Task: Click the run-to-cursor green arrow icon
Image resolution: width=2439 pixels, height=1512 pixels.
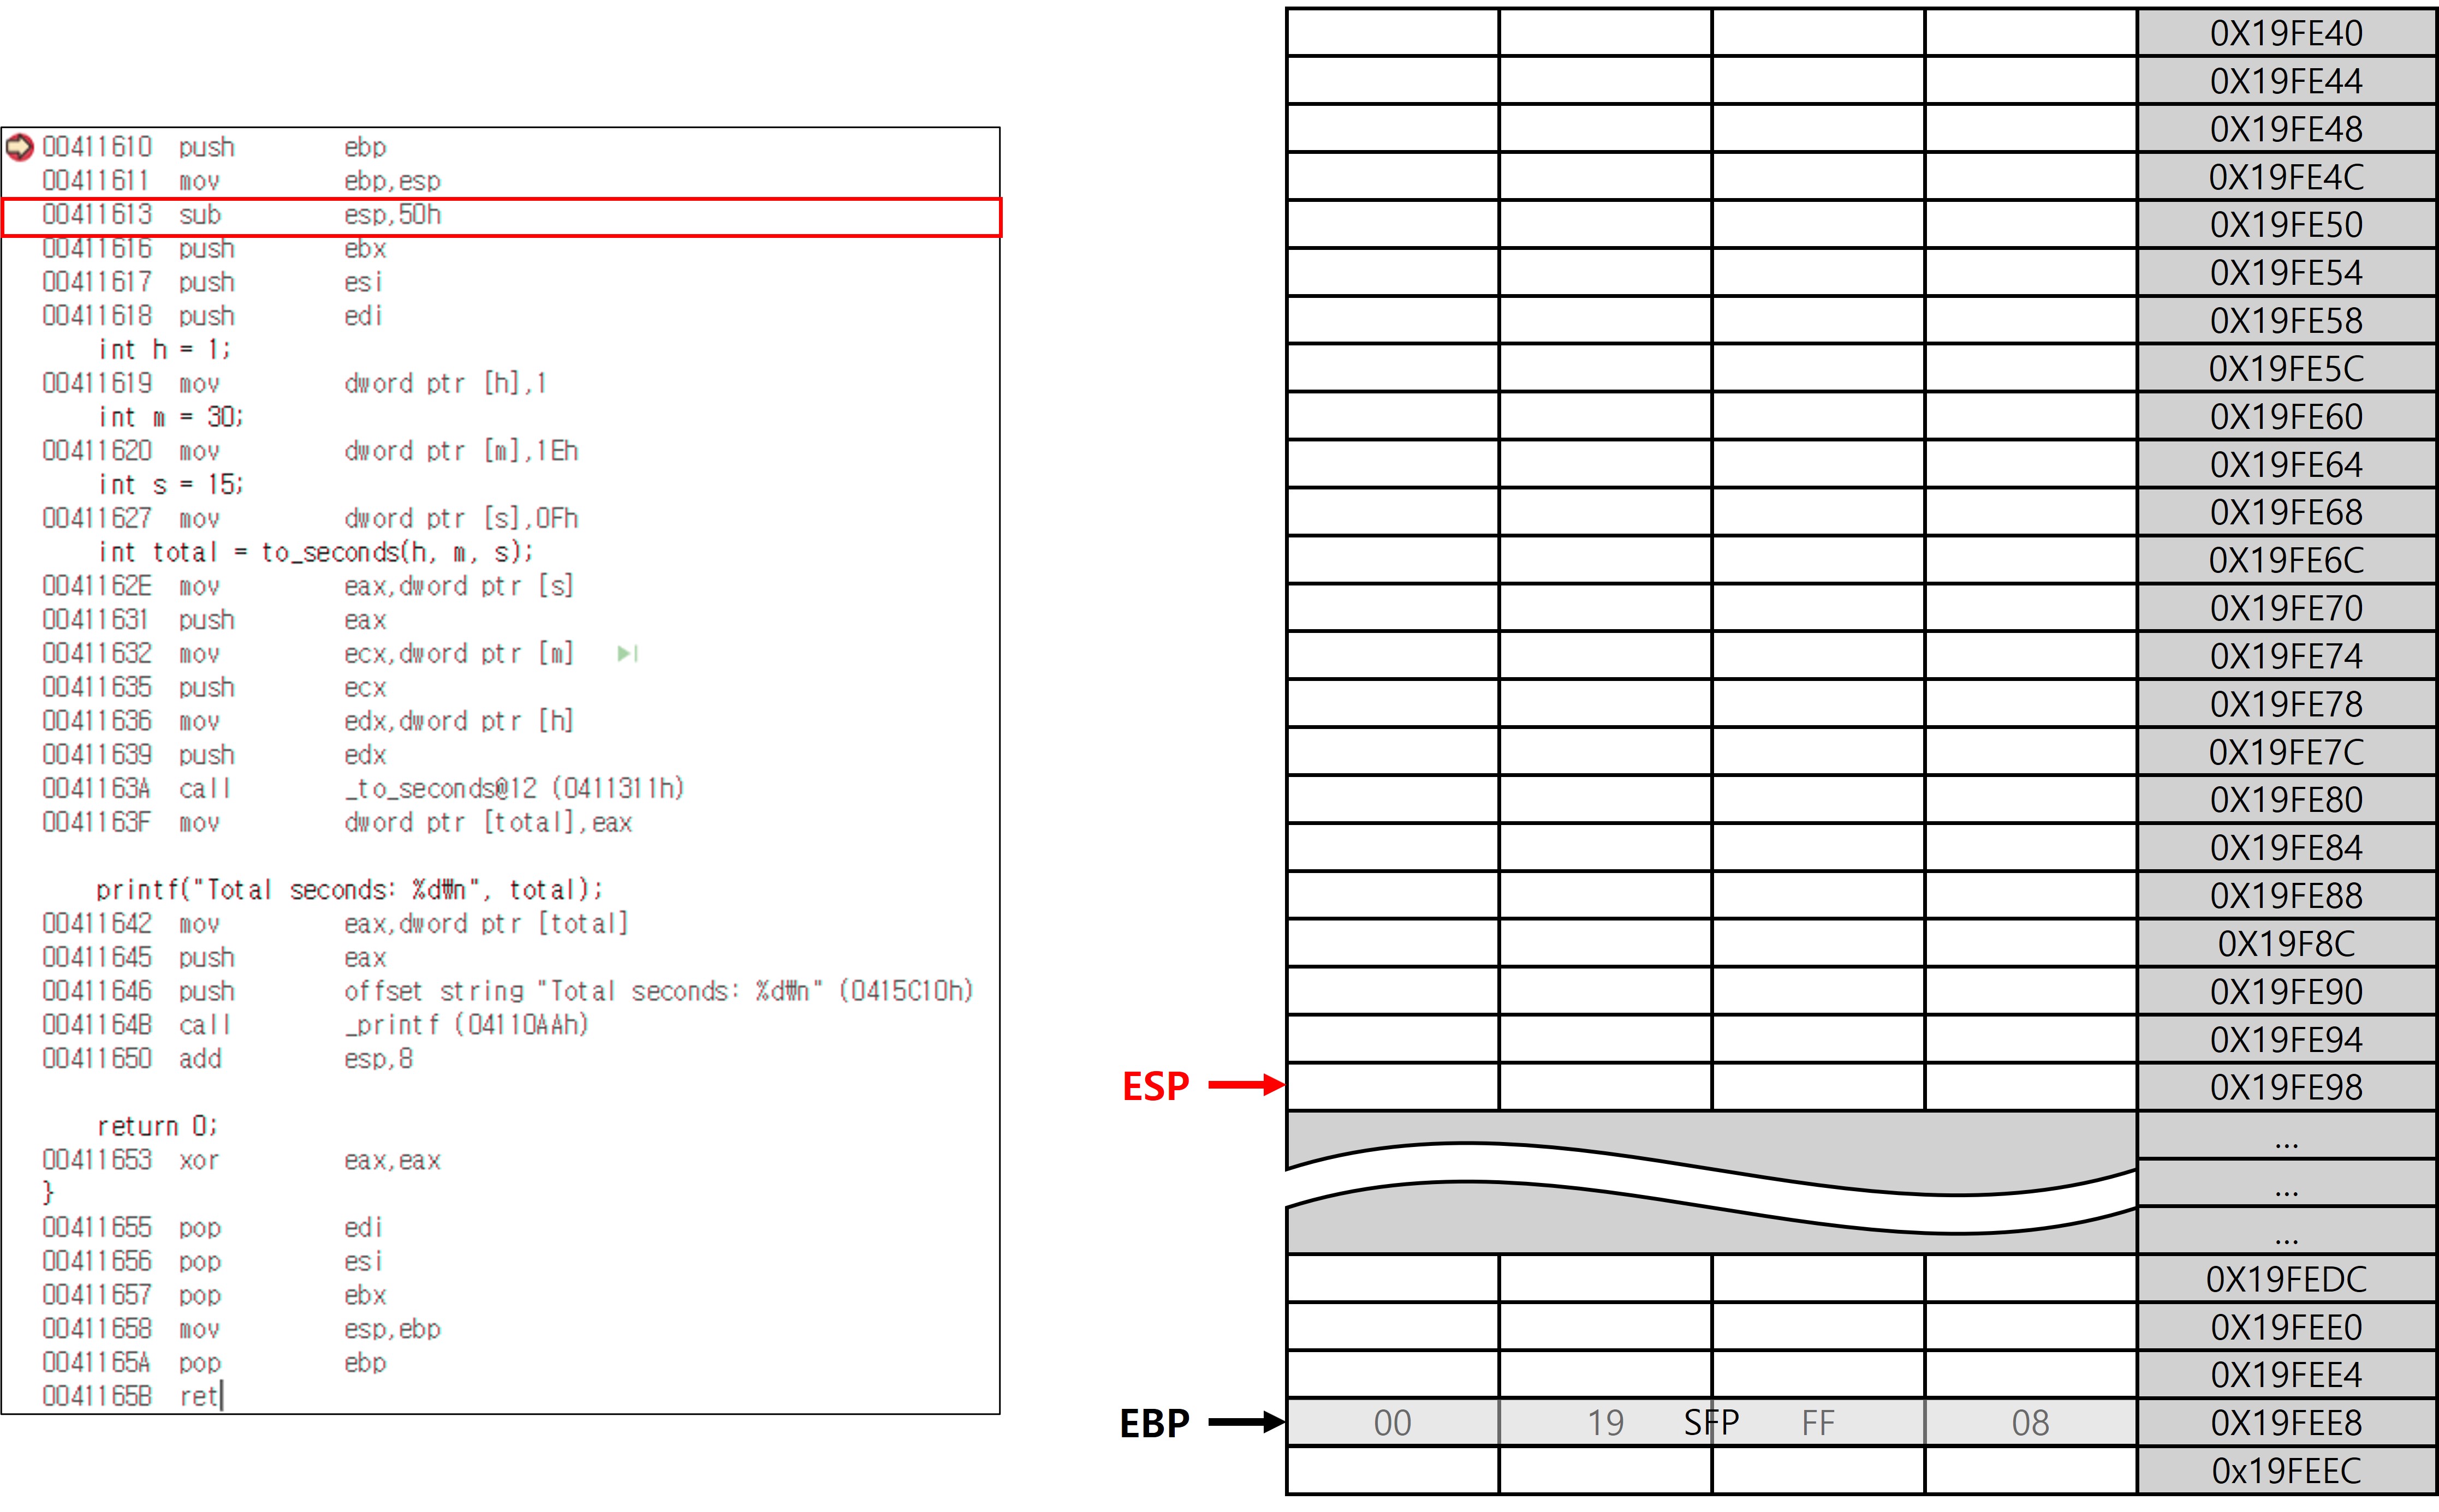Action: [x=627, y=653]
